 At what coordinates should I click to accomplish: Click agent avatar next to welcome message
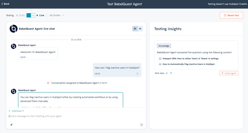14,47
